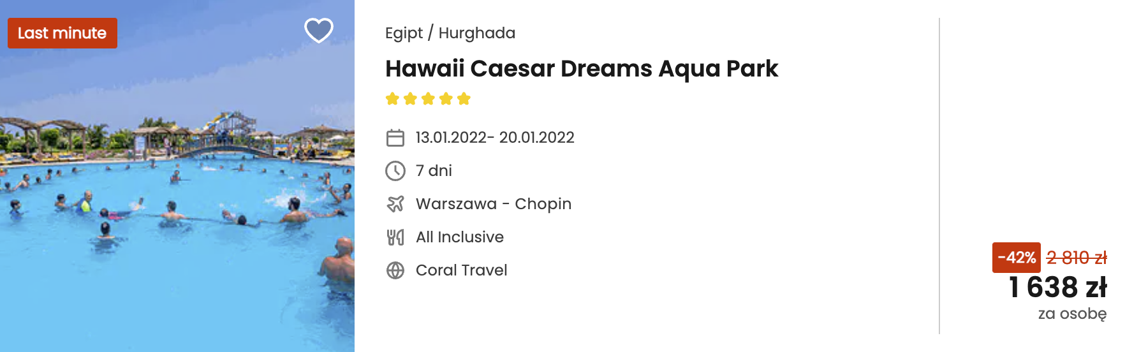Click the Last minute badge
1125x352 pixels.
62,33
